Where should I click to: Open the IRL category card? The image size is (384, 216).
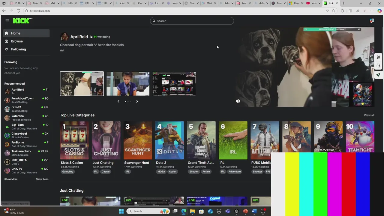coord(233,140)
